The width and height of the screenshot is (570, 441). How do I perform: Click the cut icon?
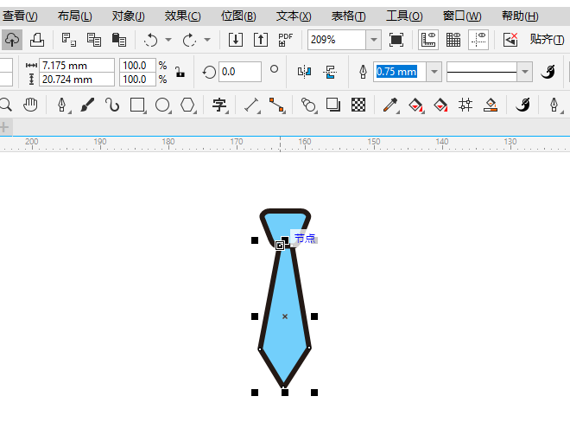tap(69, 40)
